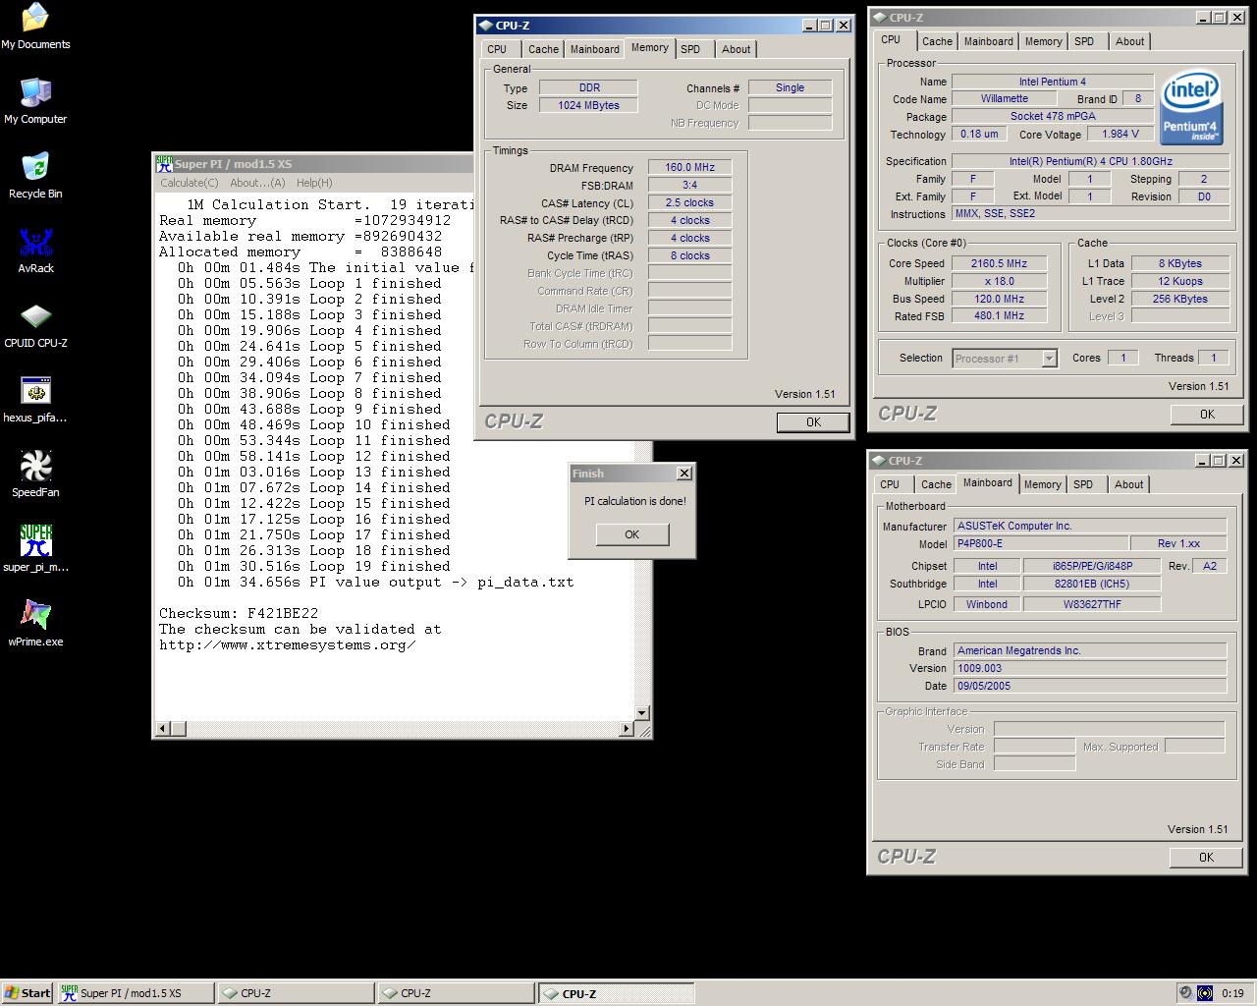Click the Multiplier x 18.0 field
Screen dimensions: 1257x1006
tap(1000, 281)
